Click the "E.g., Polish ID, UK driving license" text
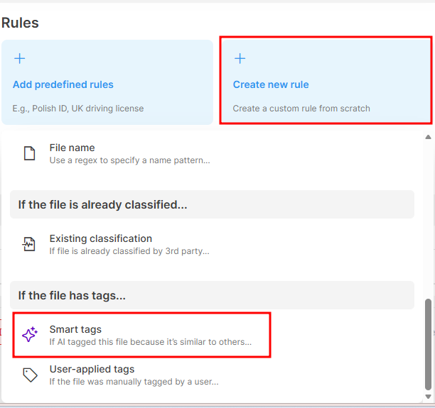The height and width of the screenshot is (408, 435). [78, 109]
